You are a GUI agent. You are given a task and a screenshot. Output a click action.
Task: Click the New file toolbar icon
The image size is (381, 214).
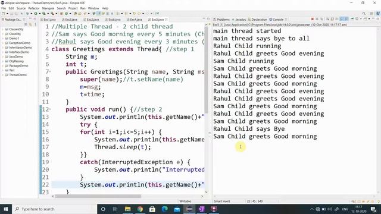4,14
